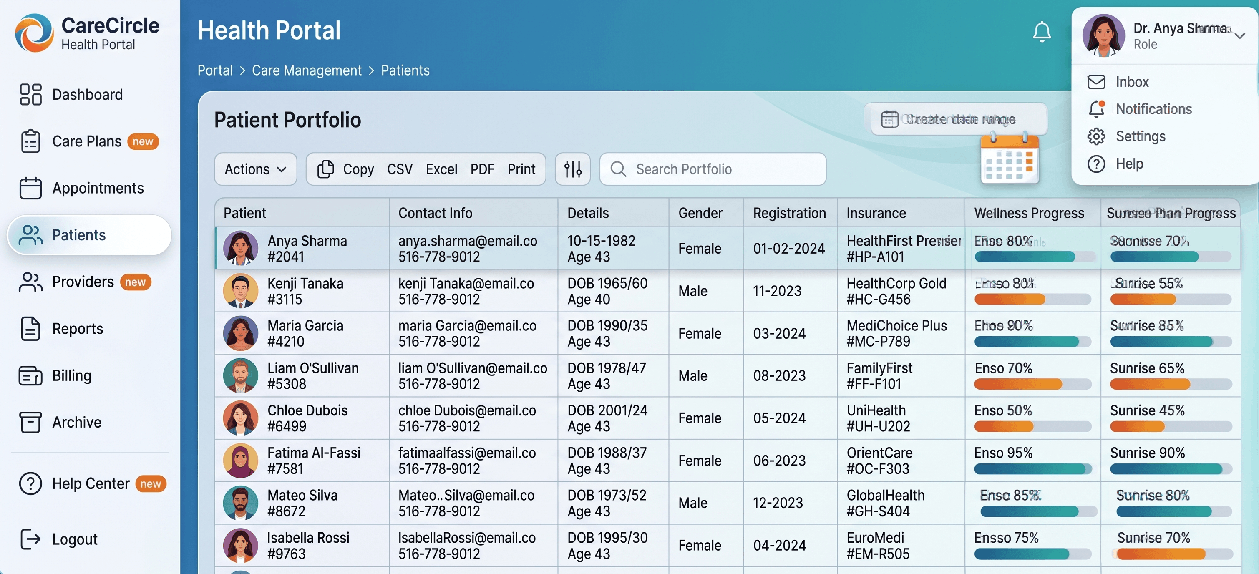This screenshot has width=1259, height=574.
Task: Click the PDF export button
Action: pos(482,169)
